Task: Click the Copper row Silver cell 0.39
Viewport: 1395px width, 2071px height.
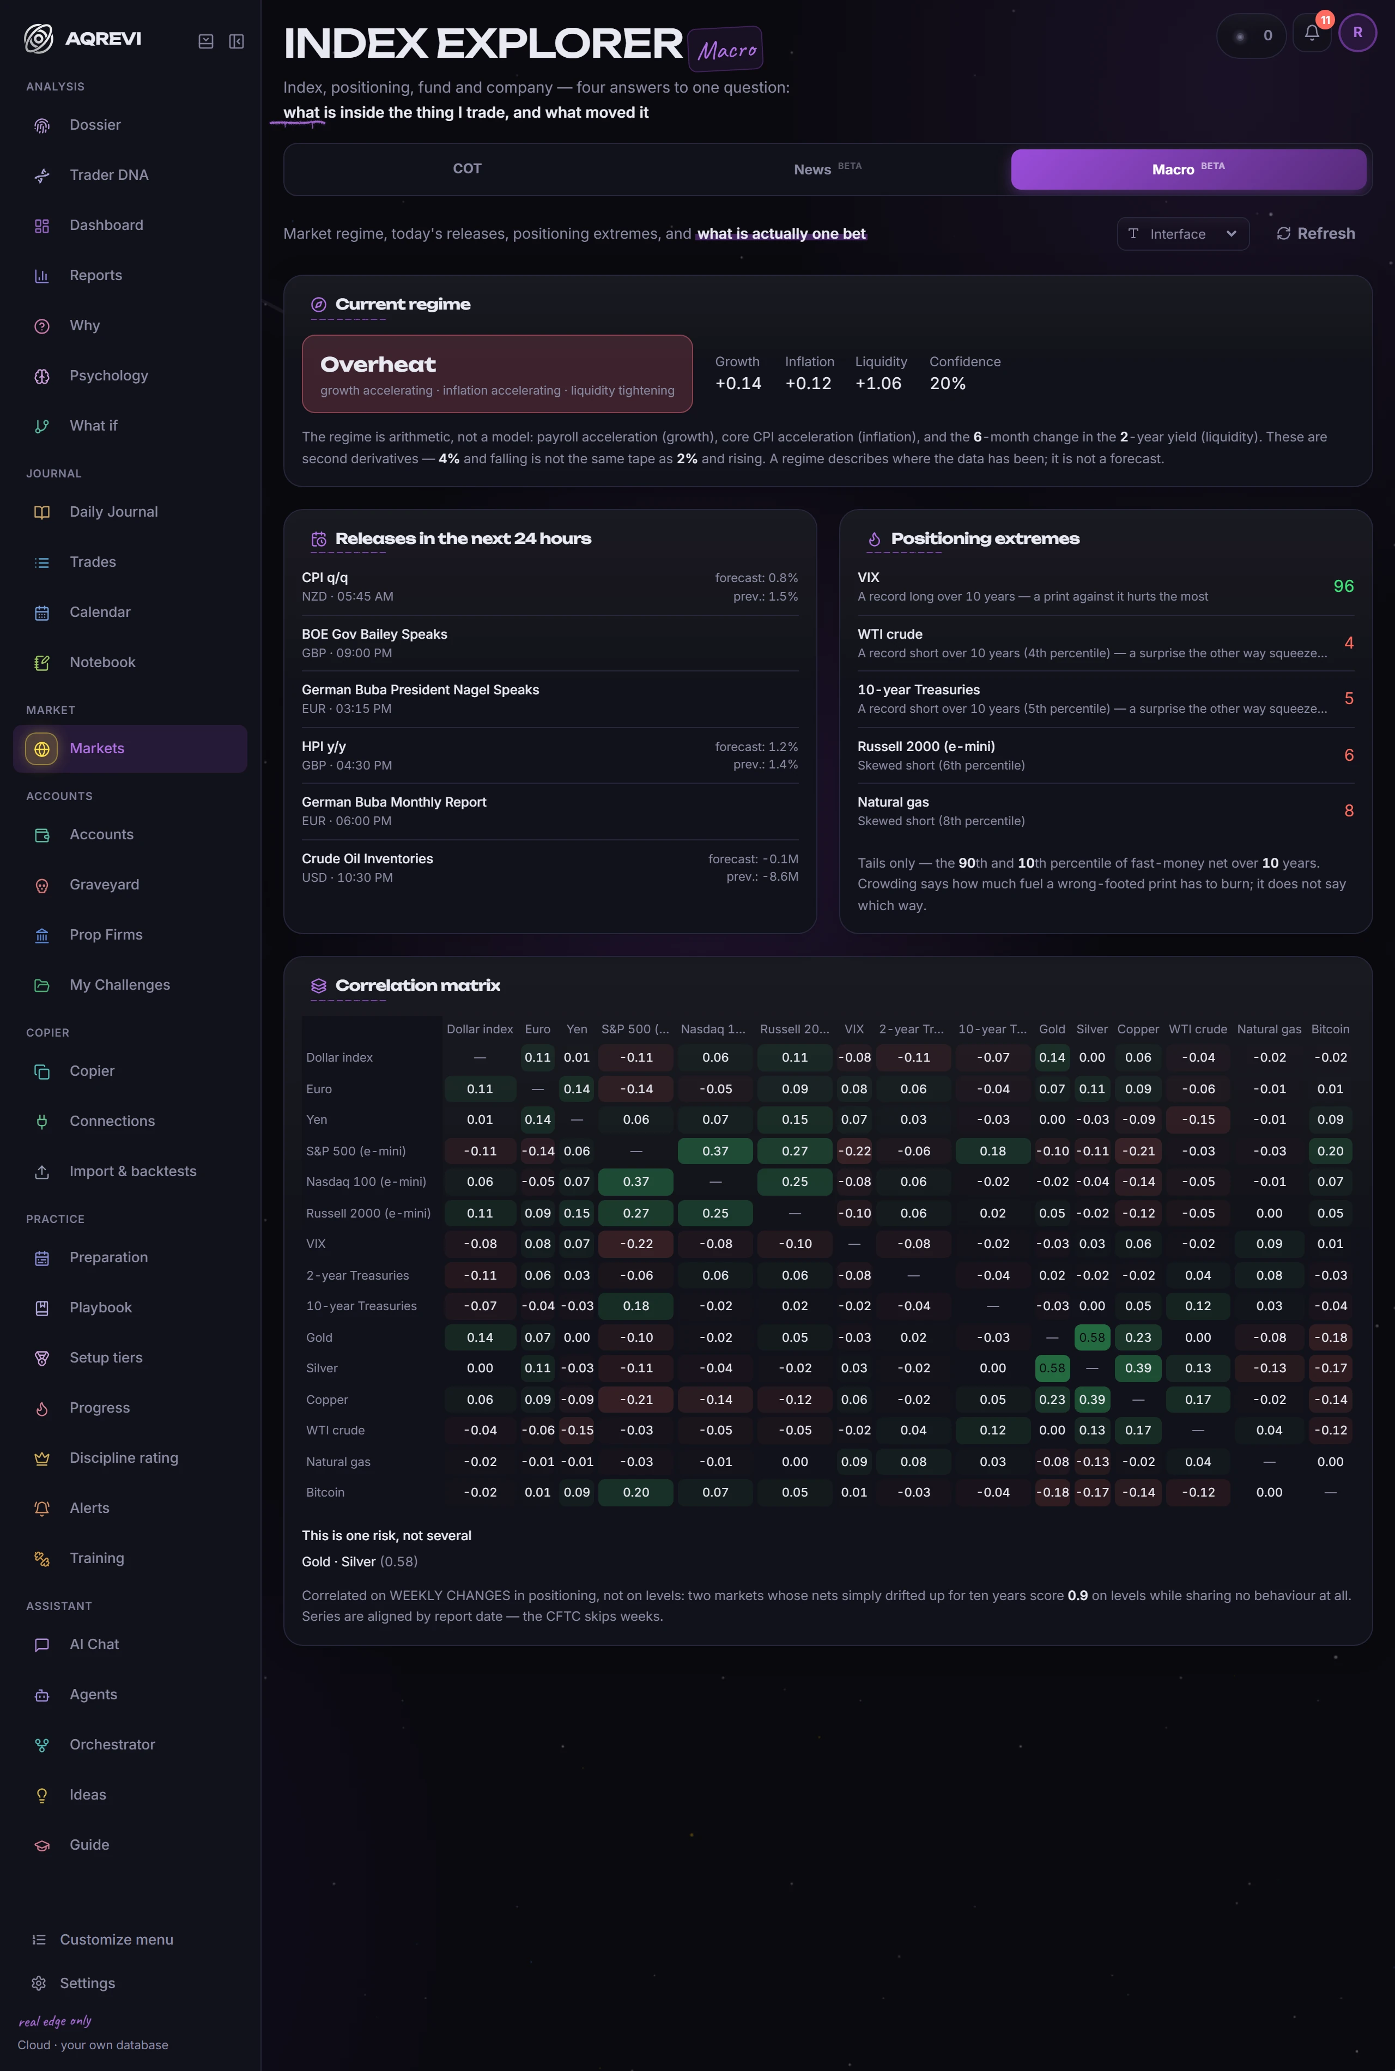Action: (x=1091, y=1400)
